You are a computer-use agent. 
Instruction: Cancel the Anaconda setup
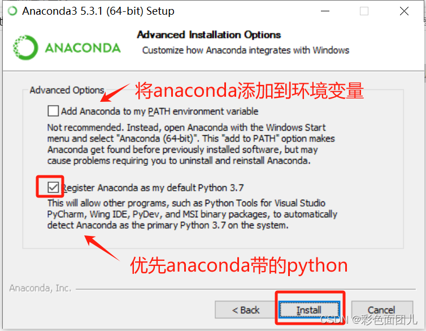pos(382,310)
